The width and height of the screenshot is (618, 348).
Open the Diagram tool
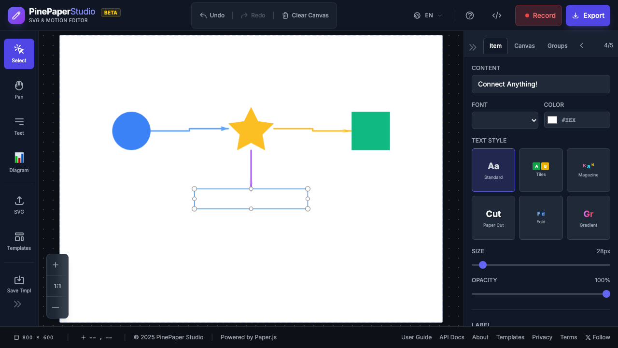(x=19, y=162)
